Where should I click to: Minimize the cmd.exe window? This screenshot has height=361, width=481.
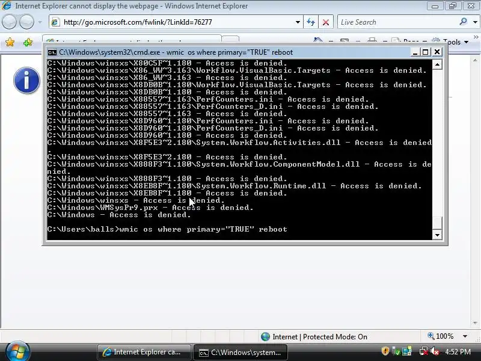point(415,52)
